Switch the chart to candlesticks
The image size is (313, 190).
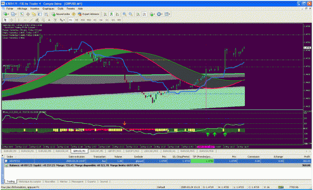(x=111, y=14)
